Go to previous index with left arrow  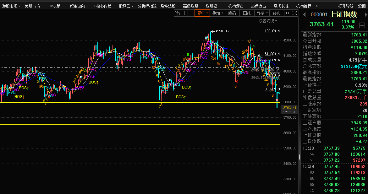[x=304, y=15]
